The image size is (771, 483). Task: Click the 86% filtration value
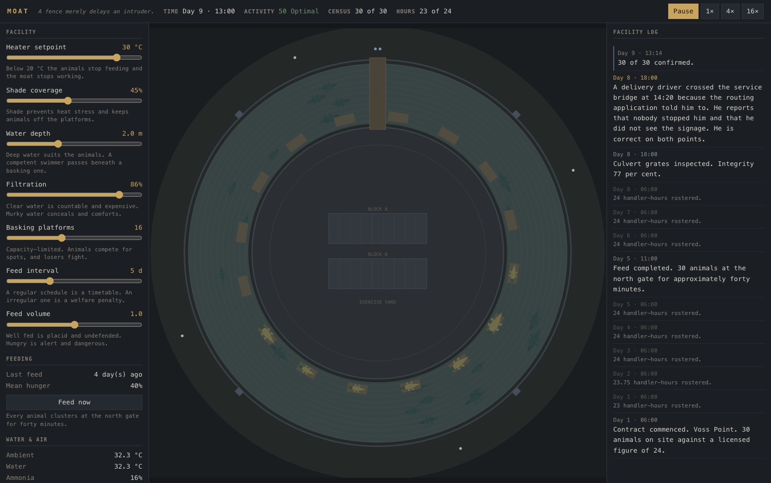tap(136, 184)
